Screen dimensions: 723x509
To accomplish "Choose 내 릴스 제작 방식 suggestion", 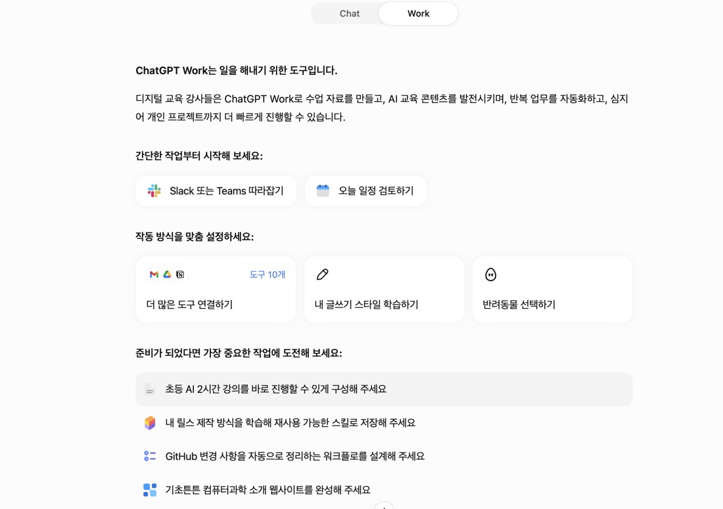I will click(x=384, y=423).
